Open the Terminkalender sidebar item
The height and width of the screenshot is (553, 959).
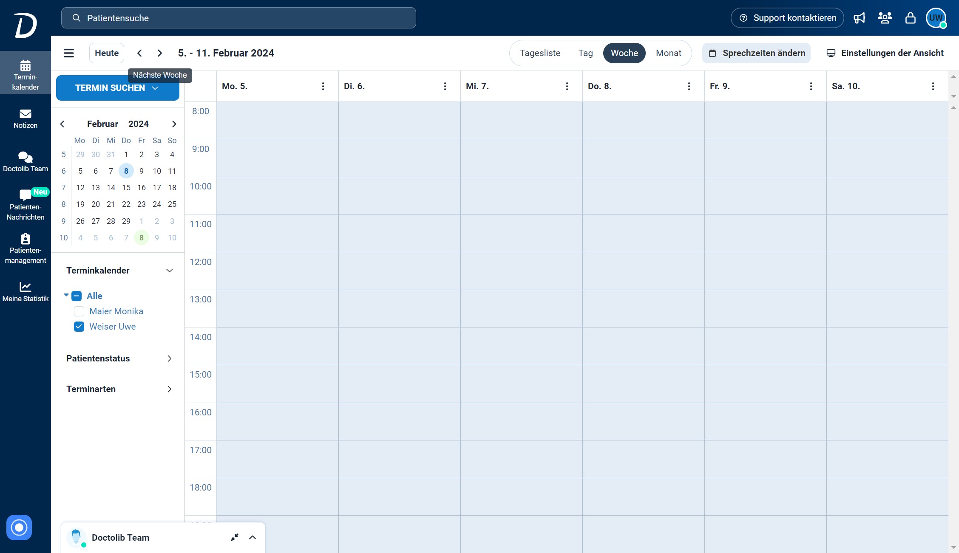tap(26, 73)
